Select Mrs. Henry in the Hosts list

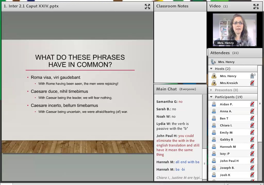coord(233,76)
